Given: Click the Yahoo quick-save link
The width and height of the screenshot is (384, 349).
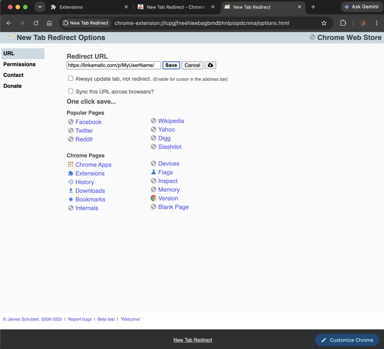Looking at the screenshot, I should click(x=166, y=129).
